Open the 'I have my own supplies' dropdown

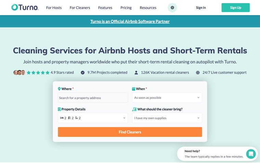click(x=167, y=118)
